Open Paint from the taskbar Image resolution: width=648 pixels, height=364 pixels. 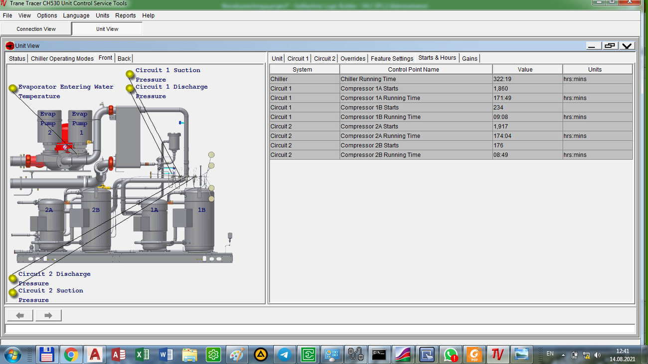(x=237, y=355)
